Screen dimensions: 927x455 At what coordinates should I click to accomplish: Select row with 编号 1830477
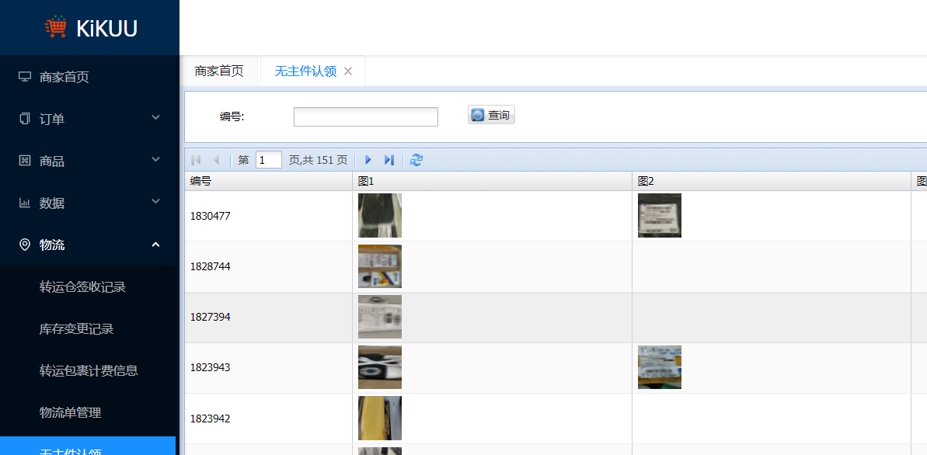pyautogui.click(x=556, y=216)
